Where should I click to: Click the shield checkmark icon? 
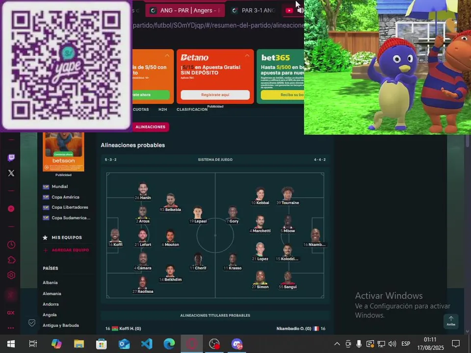pyautogui.click(x=32, y=323)
